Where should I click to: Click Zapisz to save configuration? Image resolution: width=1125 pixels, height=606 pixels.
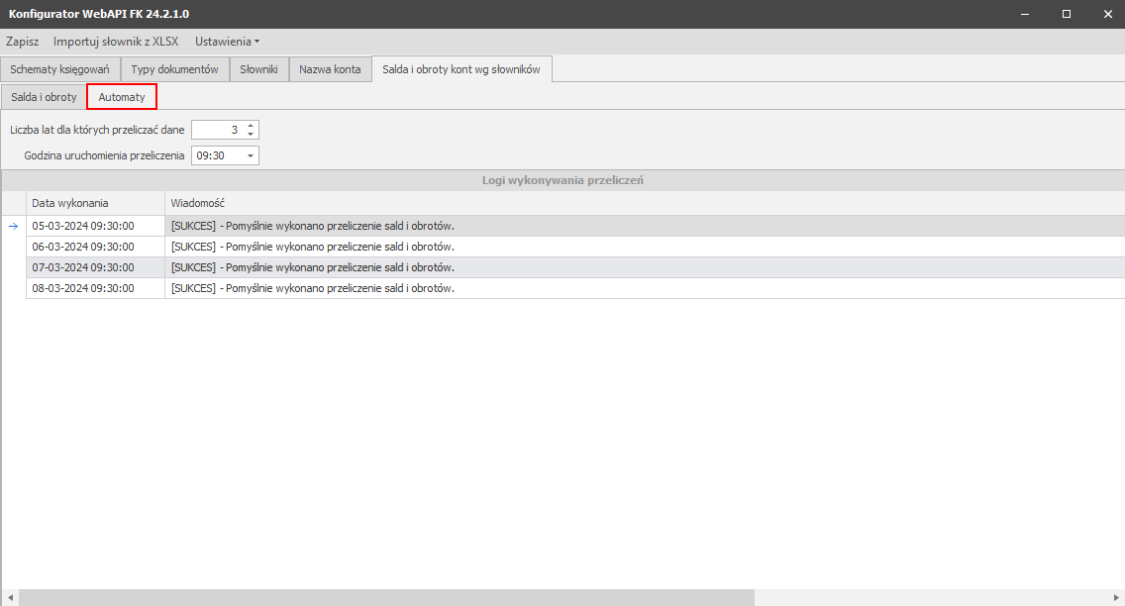pyautogui.click(x=22, y=42)
